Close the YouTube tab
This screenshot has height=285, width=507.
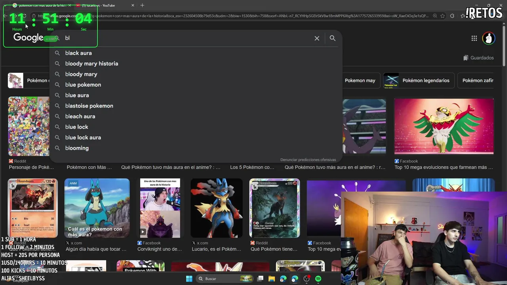133,6
